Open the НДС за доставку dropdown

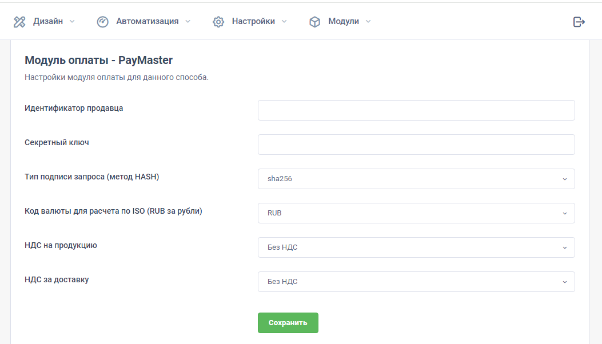[x=416, y=282]
